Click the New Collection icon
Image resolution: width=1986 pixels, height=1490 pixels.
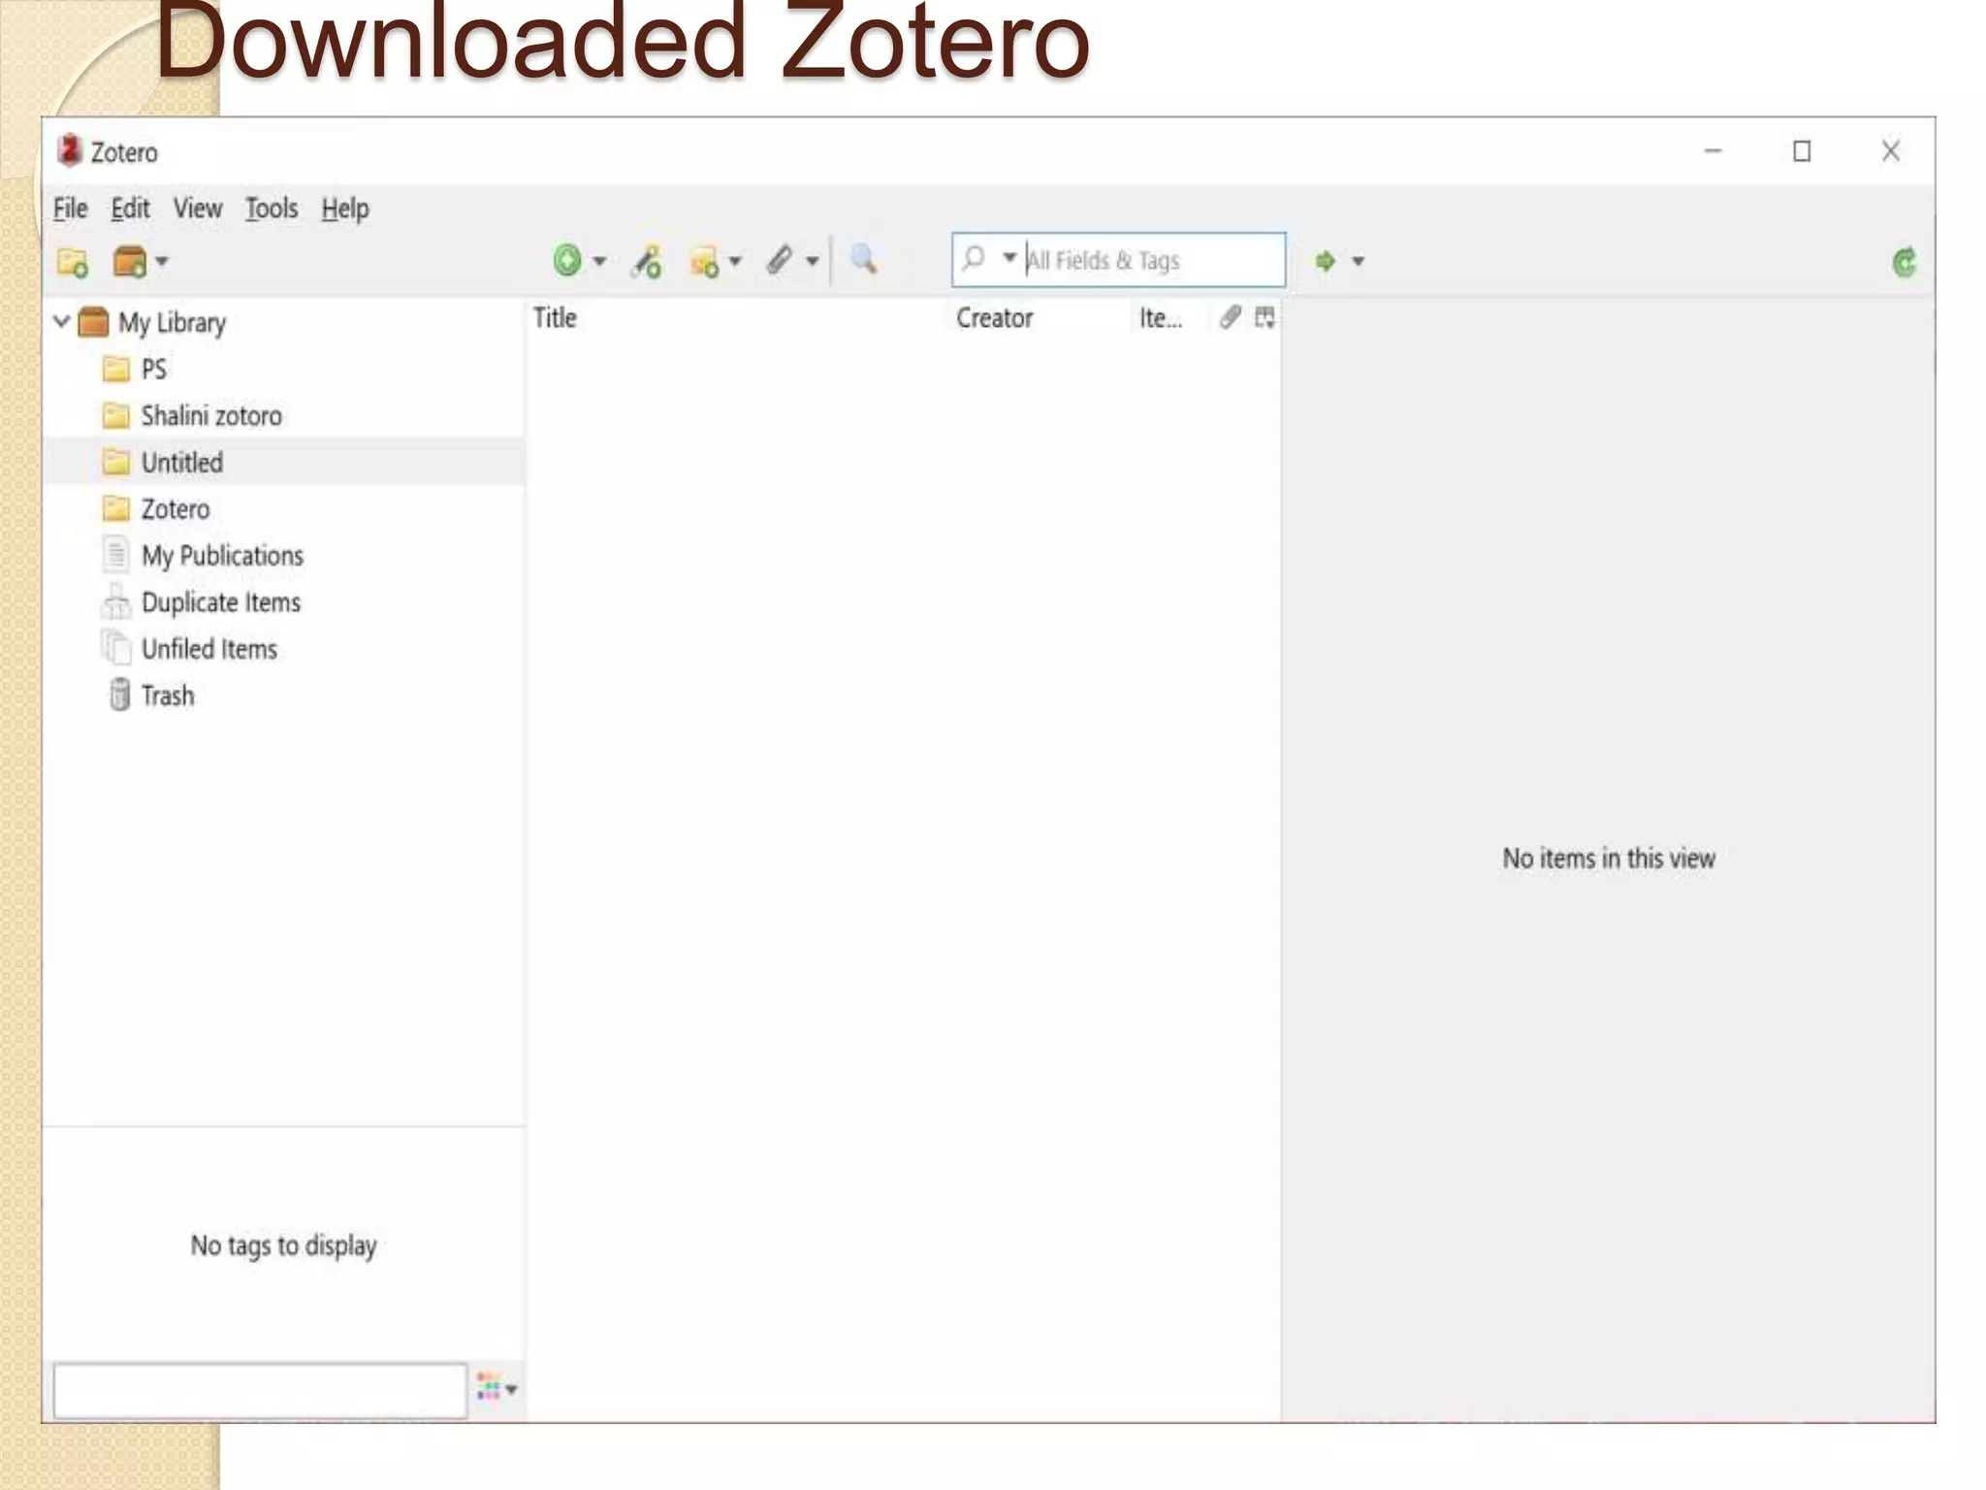click(x=73, y=262)
